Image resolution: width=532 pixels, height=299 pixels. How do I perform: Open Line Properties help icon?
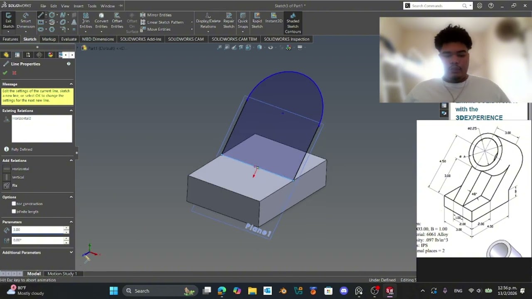click(69, 64)
